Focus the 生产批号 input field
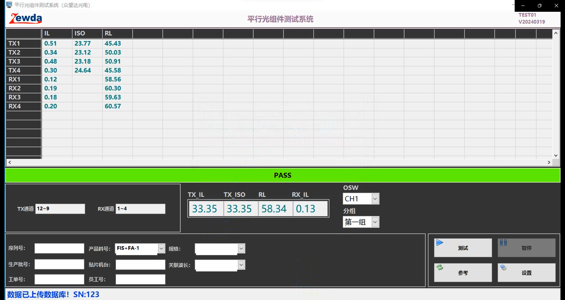The image size is (565, 300). tap(59, 264)
